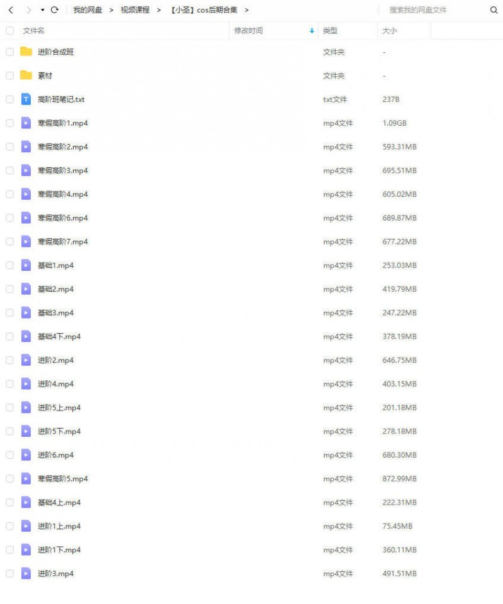Sort by 文件名 column header
This screenshot has width=503, height=604.
coord(33,31)
